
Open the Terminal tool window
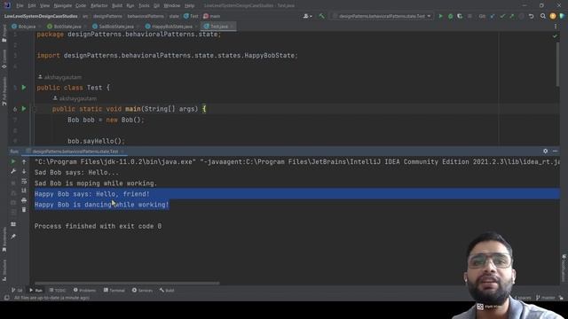pos(114,290)
